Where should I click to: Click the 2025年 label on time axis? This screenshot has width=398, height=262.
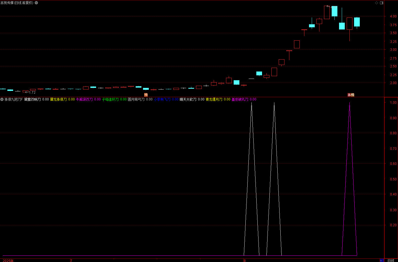[8, 261]
